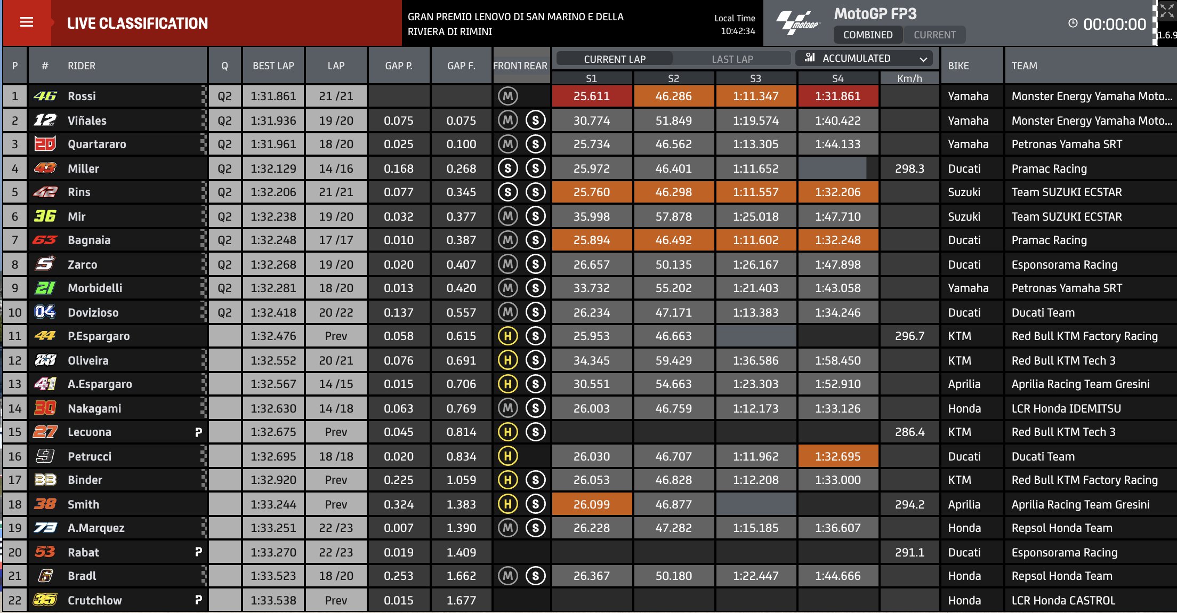Click Smith's number 38 badge
Viewport: 1177px width, 613px height.
click(x=45, y=504)
